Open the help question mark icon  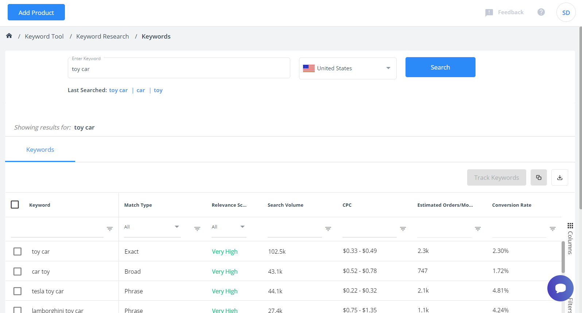pos(541,12)
